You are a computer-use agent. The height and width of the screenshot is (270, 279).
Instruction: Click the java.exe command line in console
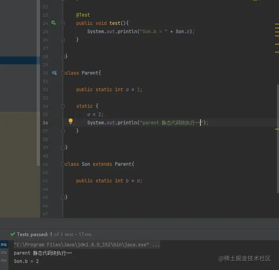87,245
